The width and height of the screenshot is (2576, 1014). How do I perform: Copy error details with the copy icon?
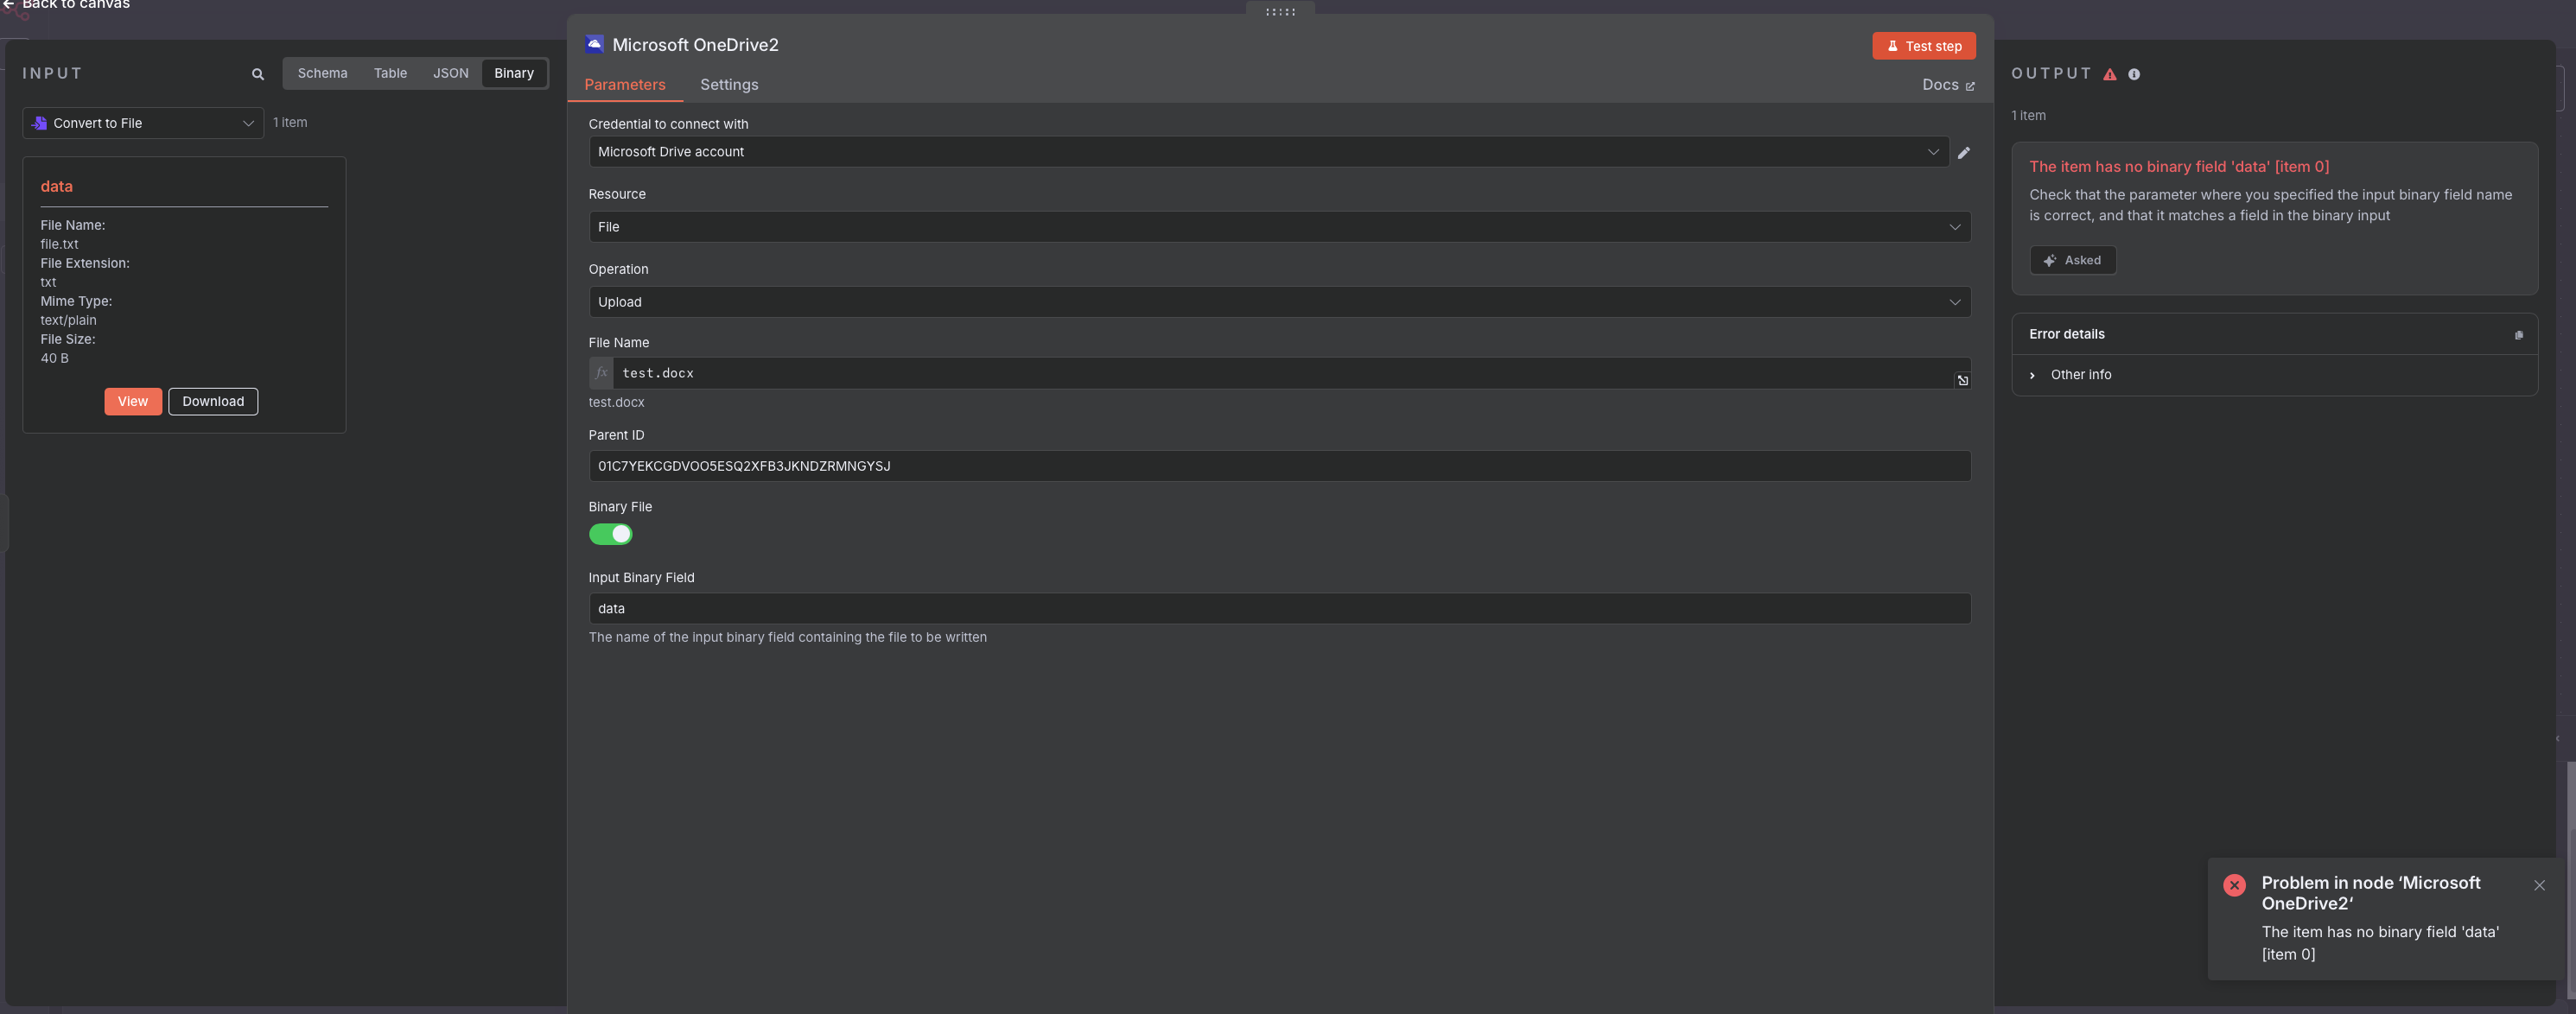[x=2518, y=335]
